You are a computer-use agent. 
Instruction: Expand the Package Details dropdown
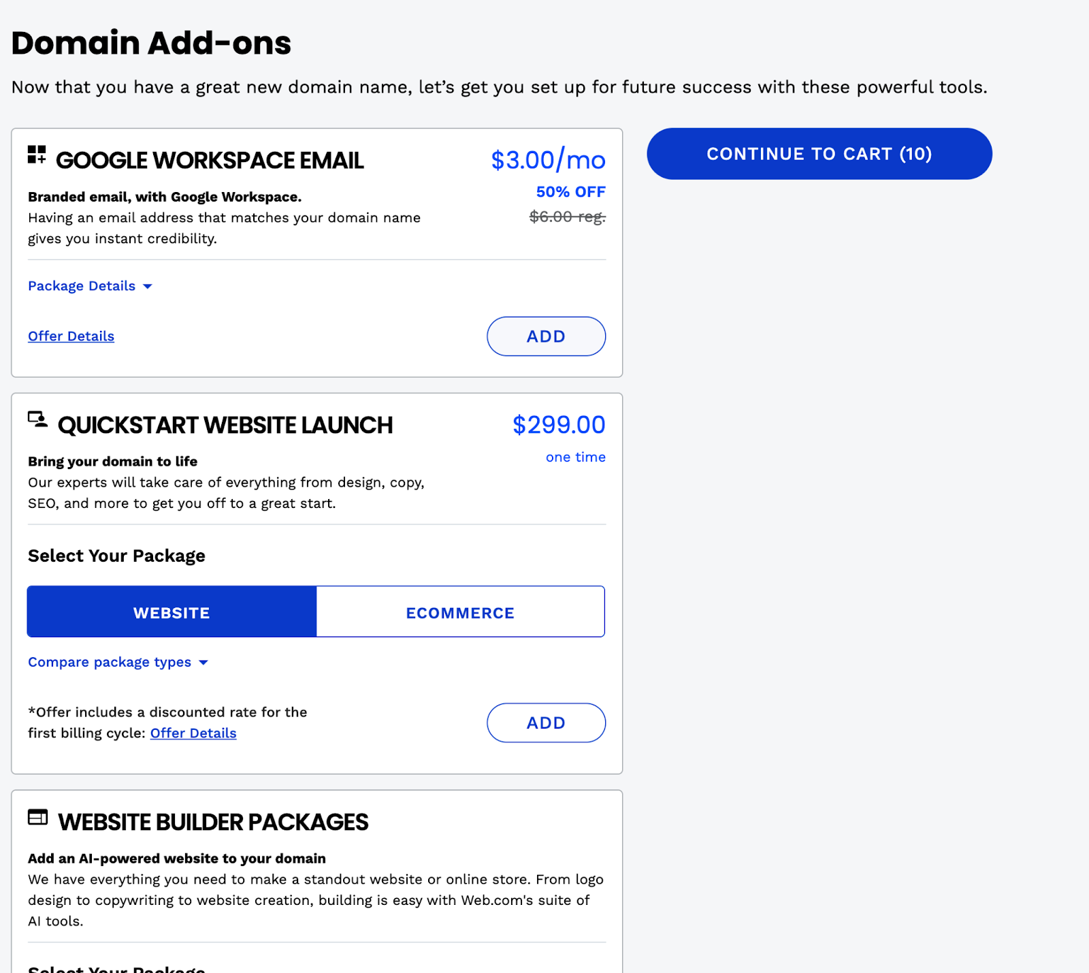pos(90,286)
